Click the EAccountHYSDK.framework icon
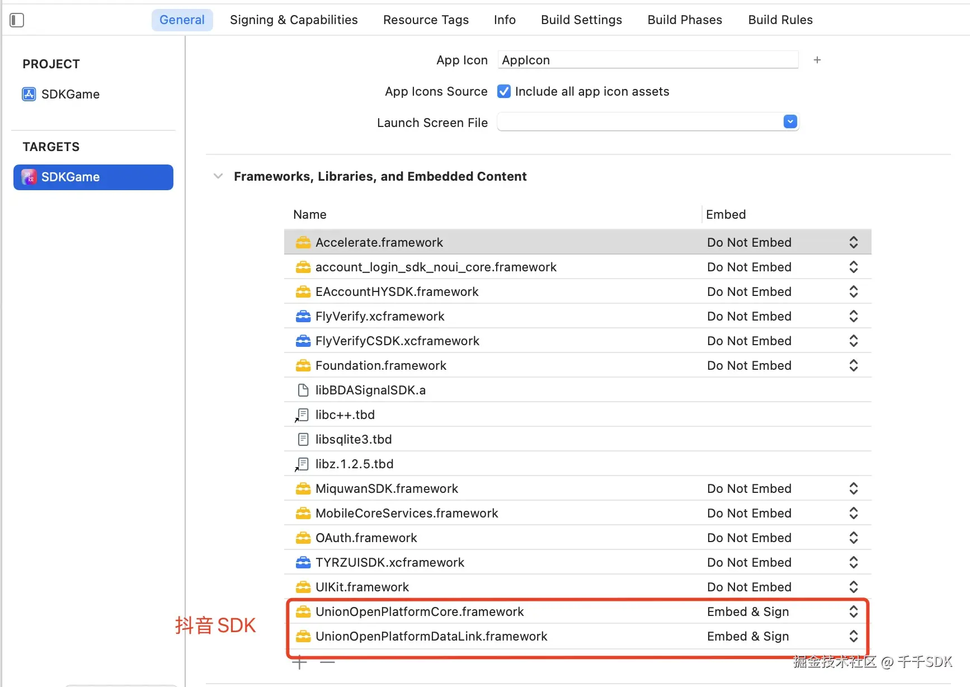This screenshot has width=970, height=687. 303,291
